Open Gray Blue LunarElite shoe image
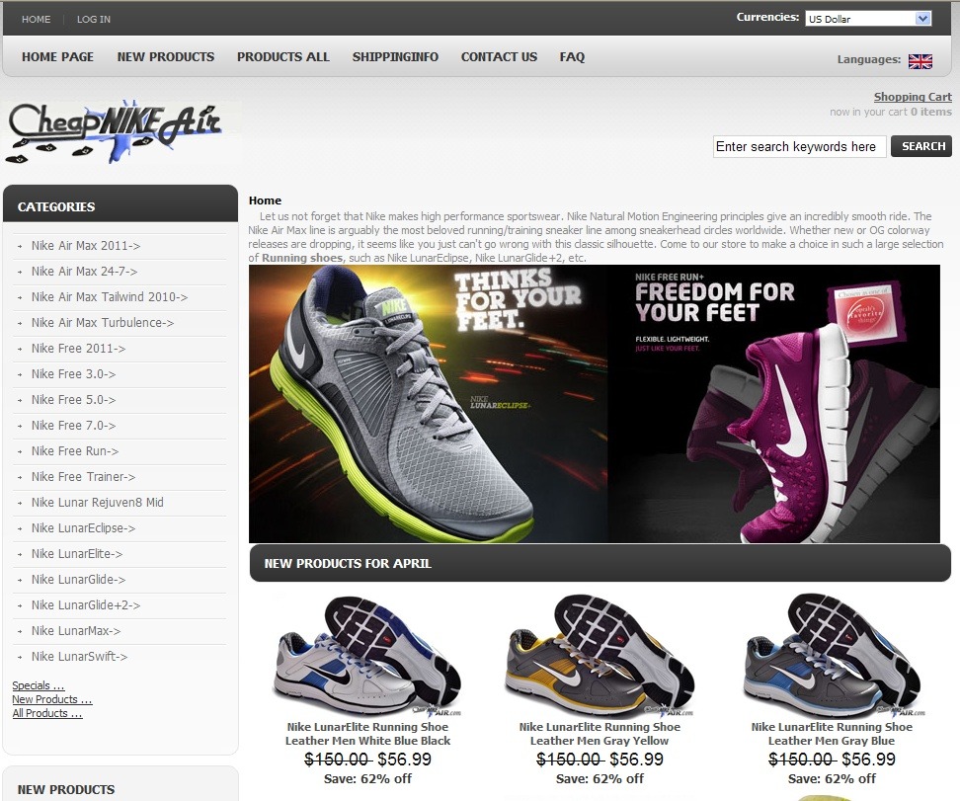 [832, 655]
